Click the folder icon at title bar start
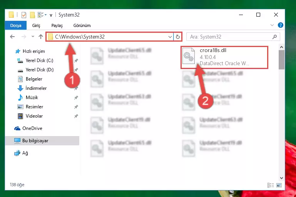This screenshot has height=197, width=296. pyautogui.click(x=11, y=15)
